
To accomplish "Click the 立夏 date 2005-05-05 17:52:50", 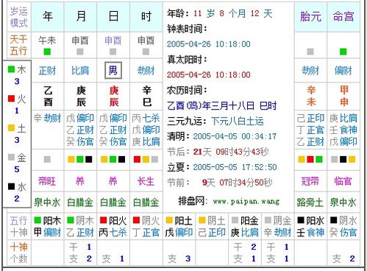I will (235, 167).
